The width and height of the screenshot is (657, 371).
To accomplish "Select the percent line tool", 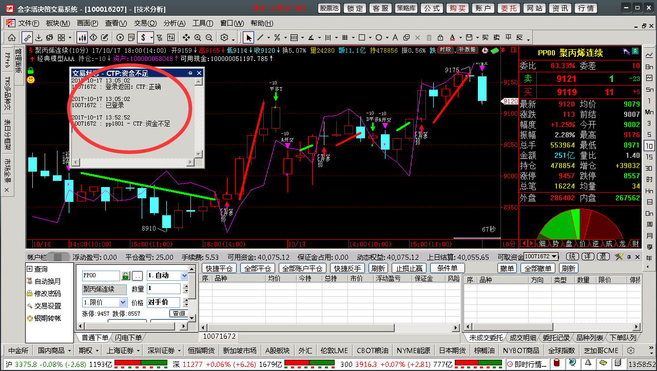I will 277,37.
